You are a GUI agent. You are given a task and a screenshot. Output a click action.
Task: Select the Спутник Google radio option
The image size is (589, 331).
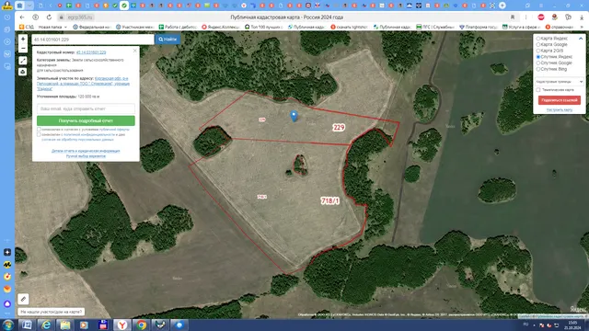pos(538,63)
